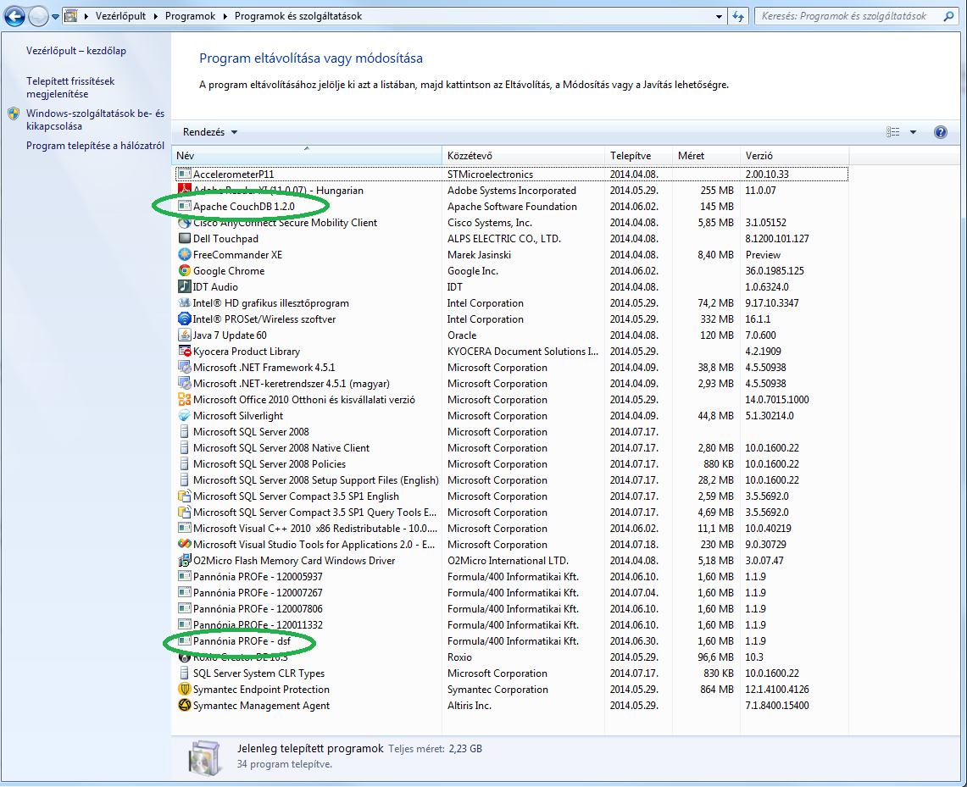967x787 pixels.
Task: Click the Microsoft Office 2010 icon
Action: 184,399
